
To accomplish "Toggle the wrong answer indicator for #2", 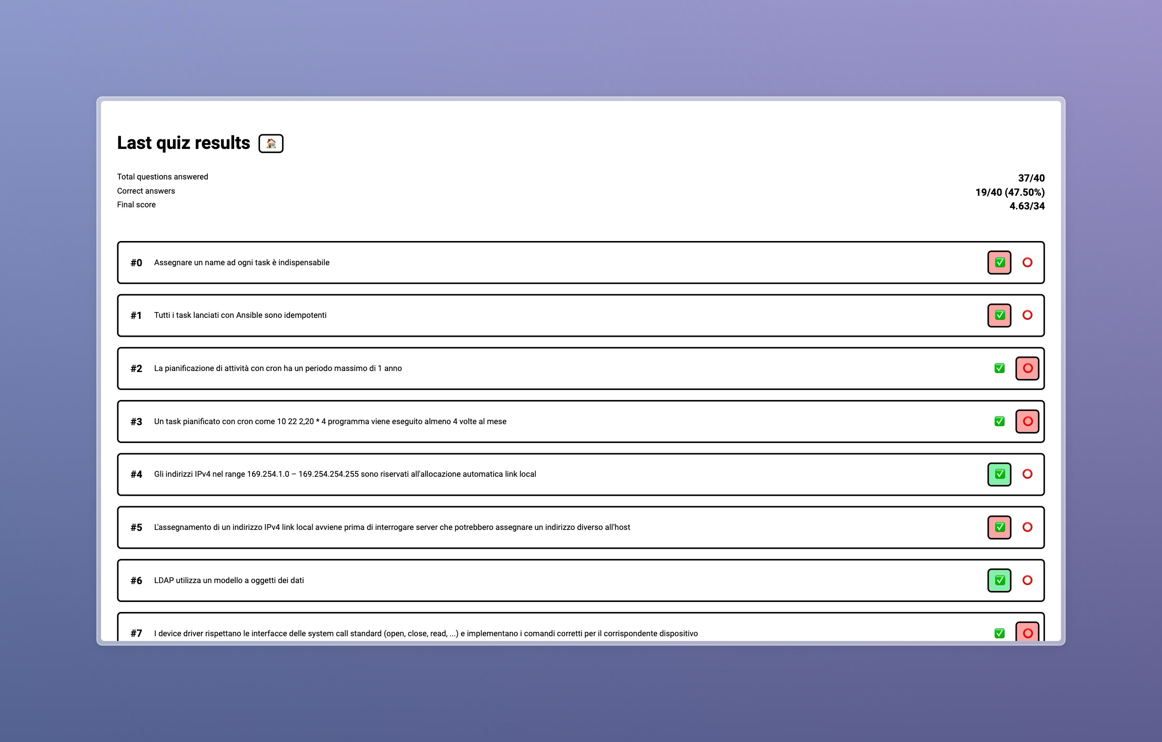I will coord(1027,368).
